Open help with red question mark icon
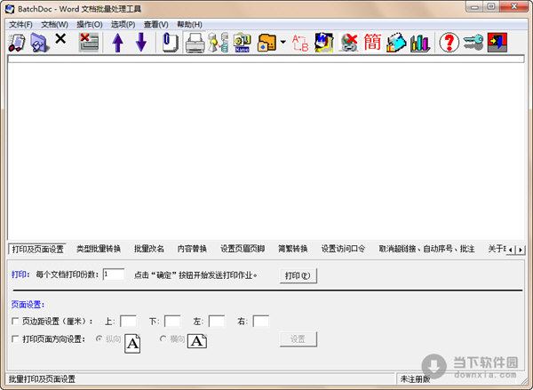Viewport: 533px width, 390px height. click(x=449, y=43)
